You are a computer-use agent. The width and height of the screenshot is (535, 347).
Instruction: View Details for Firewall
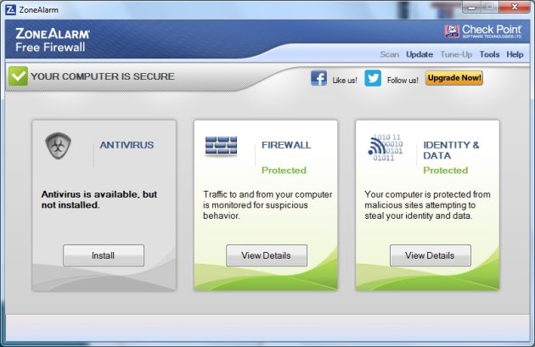pyautogui.click(x=266, y=255)
